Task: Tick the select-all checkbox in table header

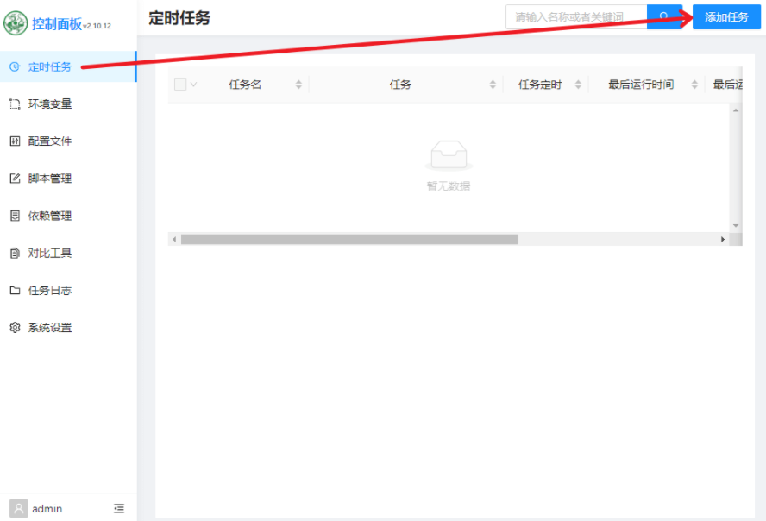Action: pos(180,85)
